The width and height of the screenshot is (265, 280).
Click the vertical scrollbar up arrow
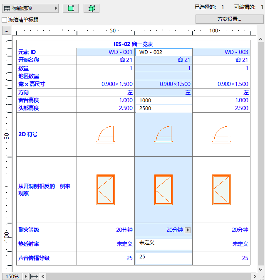point(261,39)
